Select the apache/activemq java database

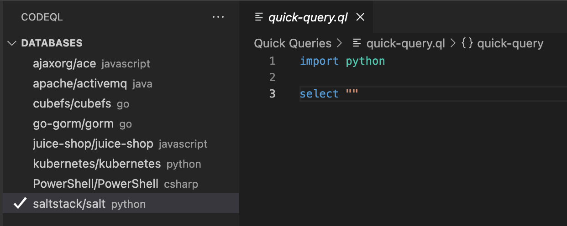coord(121,83)
